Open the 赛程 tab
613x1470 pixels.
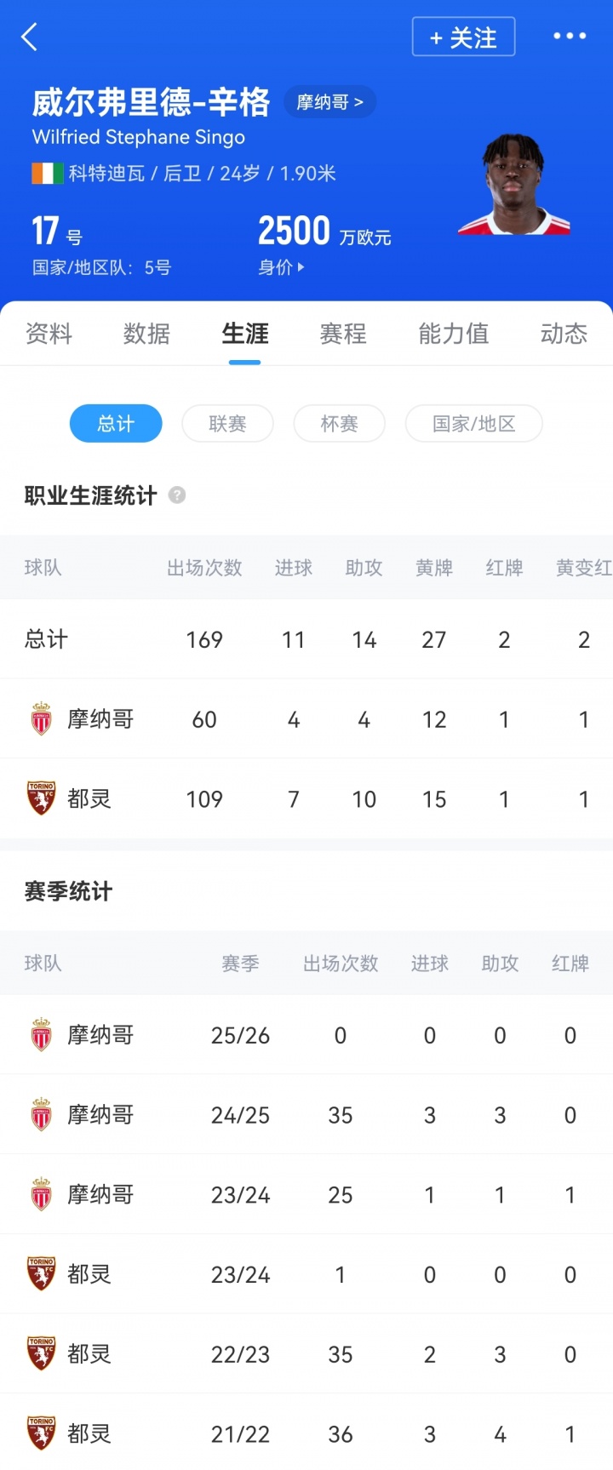tap(343, 334)
